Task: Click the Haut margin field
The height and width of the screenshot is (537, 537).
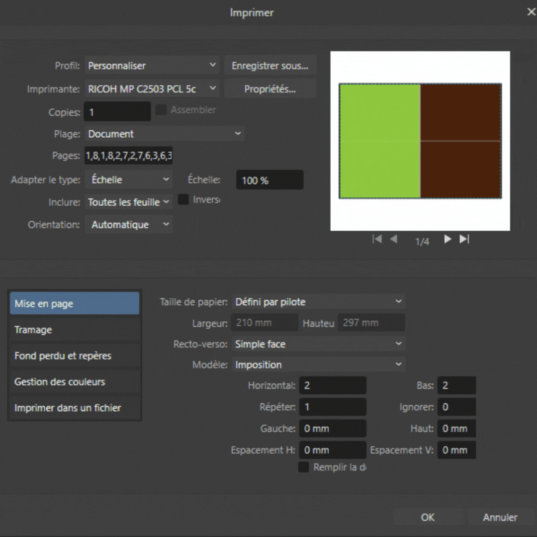Action: point(456,429)
